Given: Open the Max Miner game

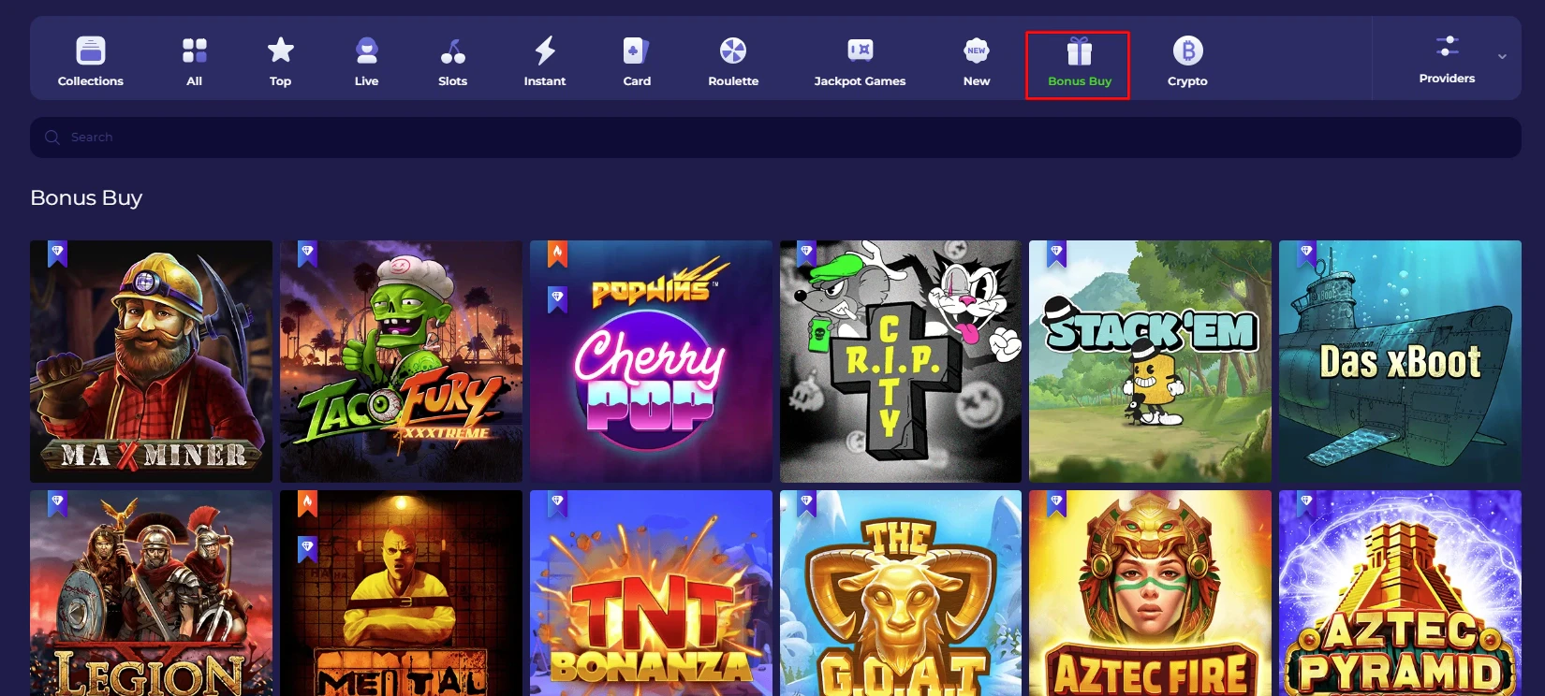Looking at the screenshot, I should [151, 361].
